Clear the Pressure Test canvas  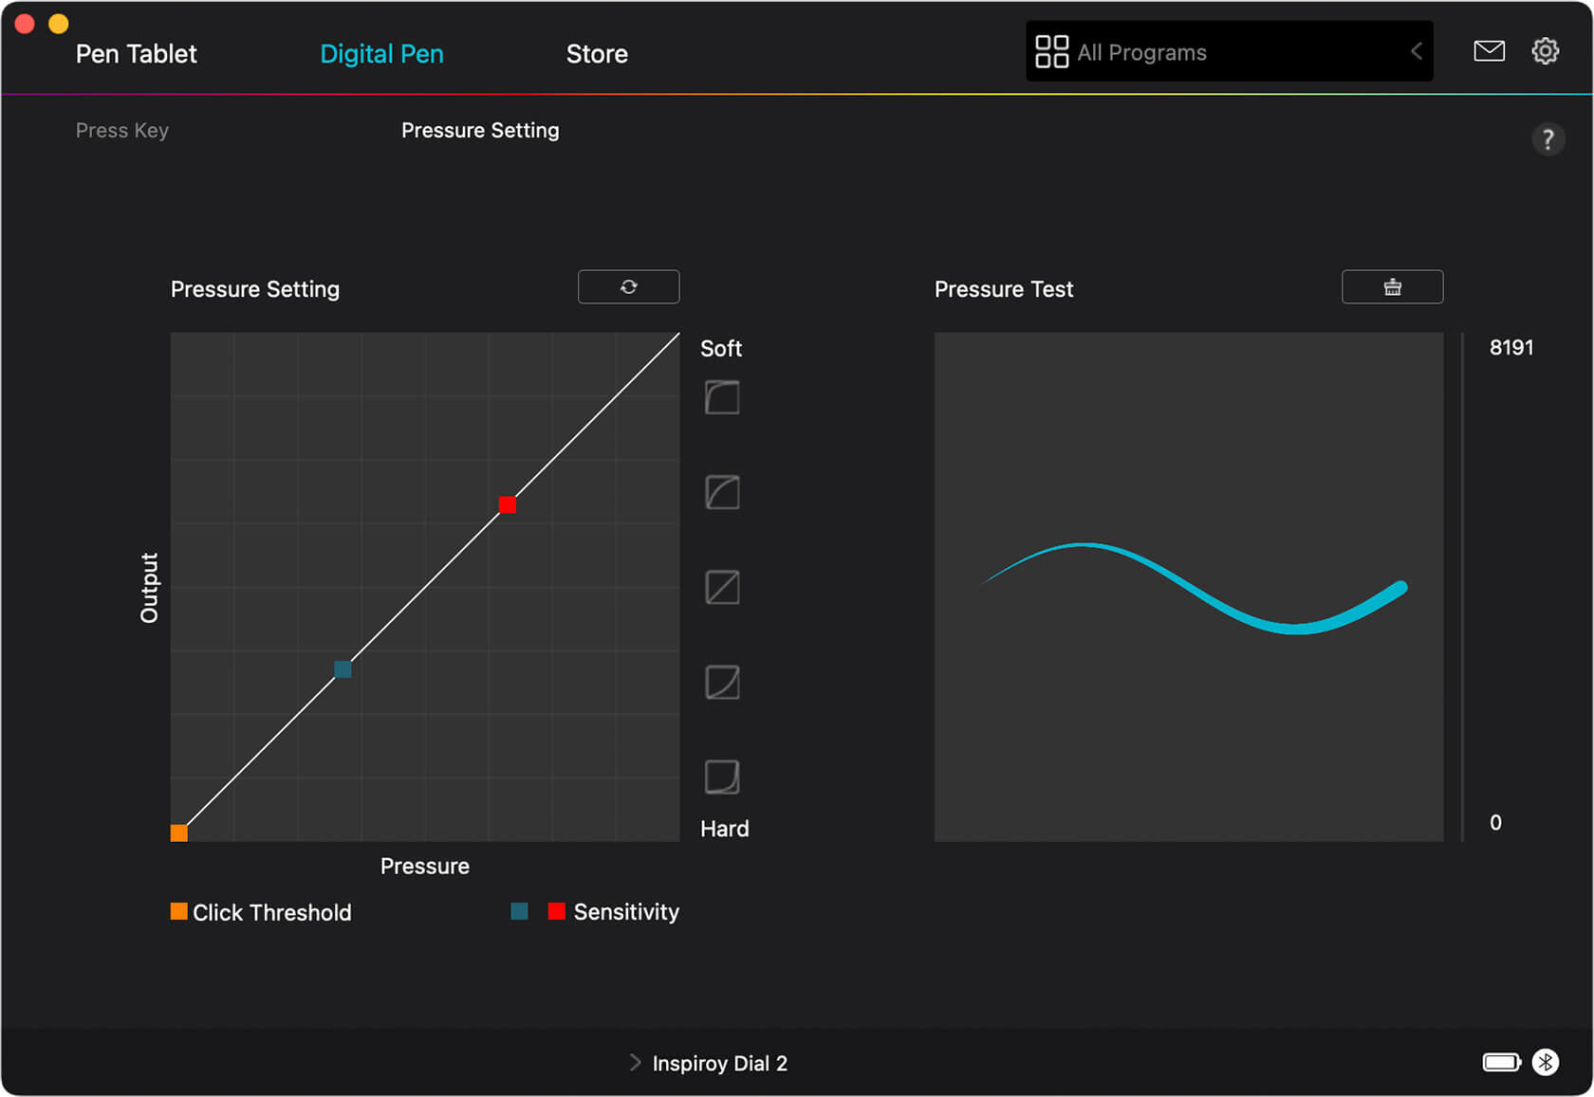click(x=1392, y=287)
